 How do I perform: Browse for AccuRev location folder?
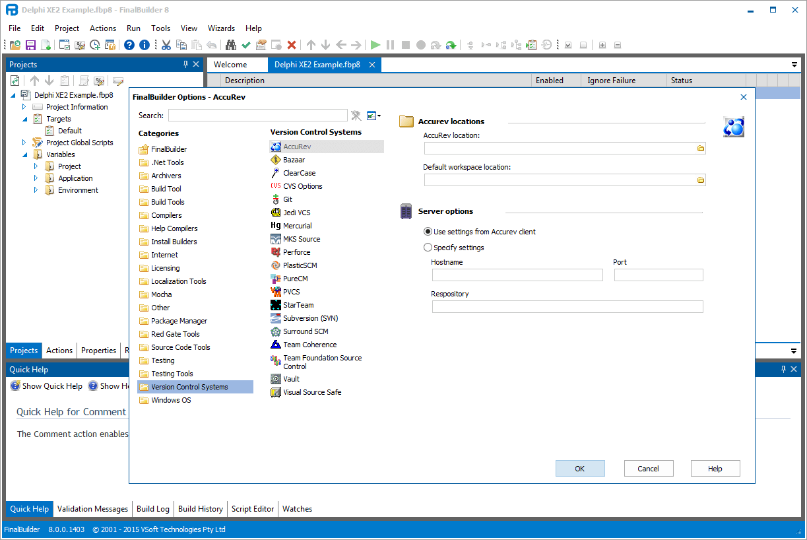click(x=701, y=149)
